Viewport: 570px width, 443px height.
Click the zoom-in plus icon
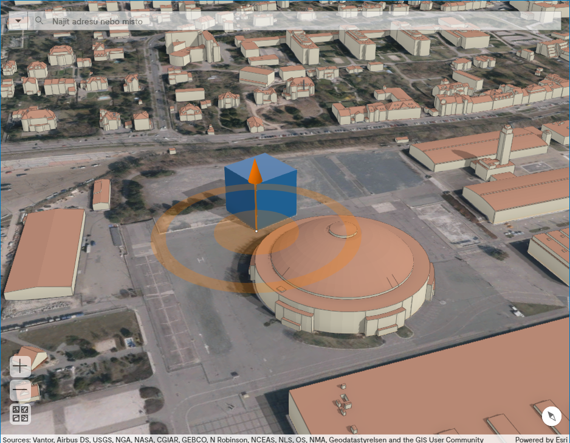pos(19,365)
